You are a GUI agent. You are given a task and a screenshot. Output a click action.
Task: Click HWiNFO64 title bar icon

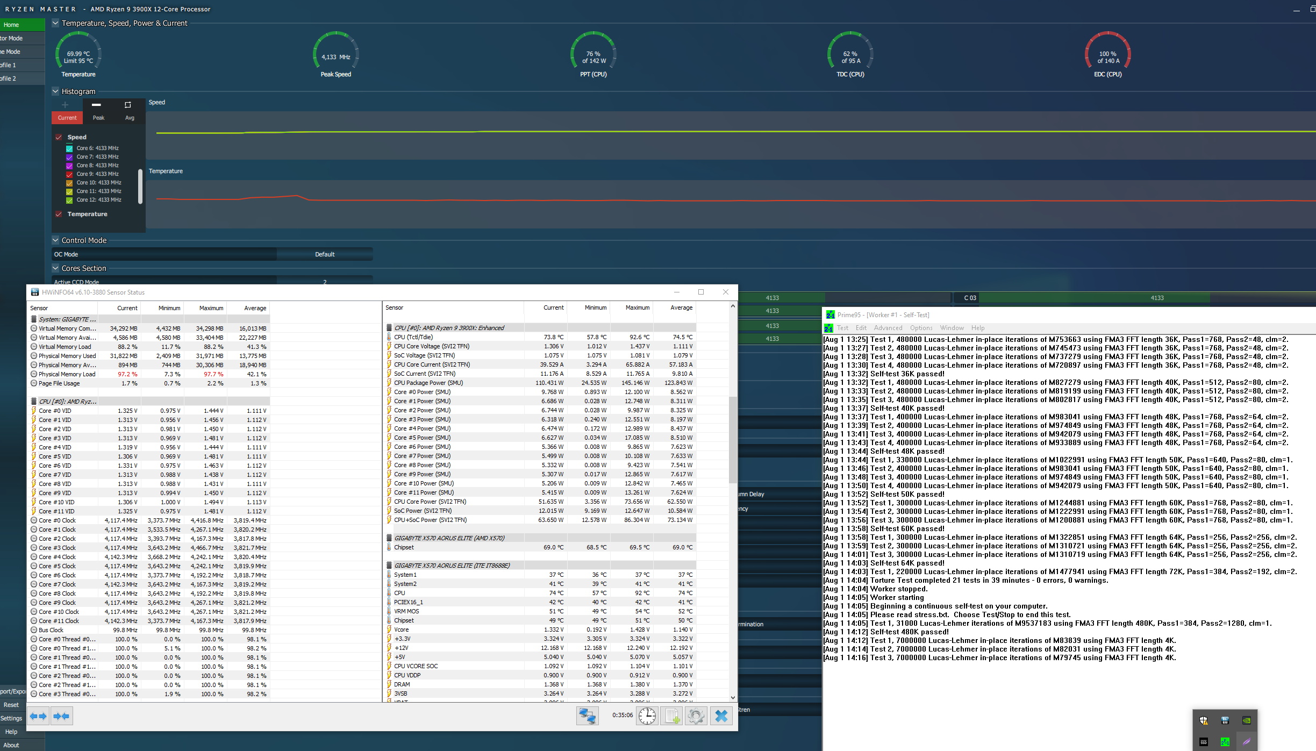pyautogui.click(x=35, y=292)
